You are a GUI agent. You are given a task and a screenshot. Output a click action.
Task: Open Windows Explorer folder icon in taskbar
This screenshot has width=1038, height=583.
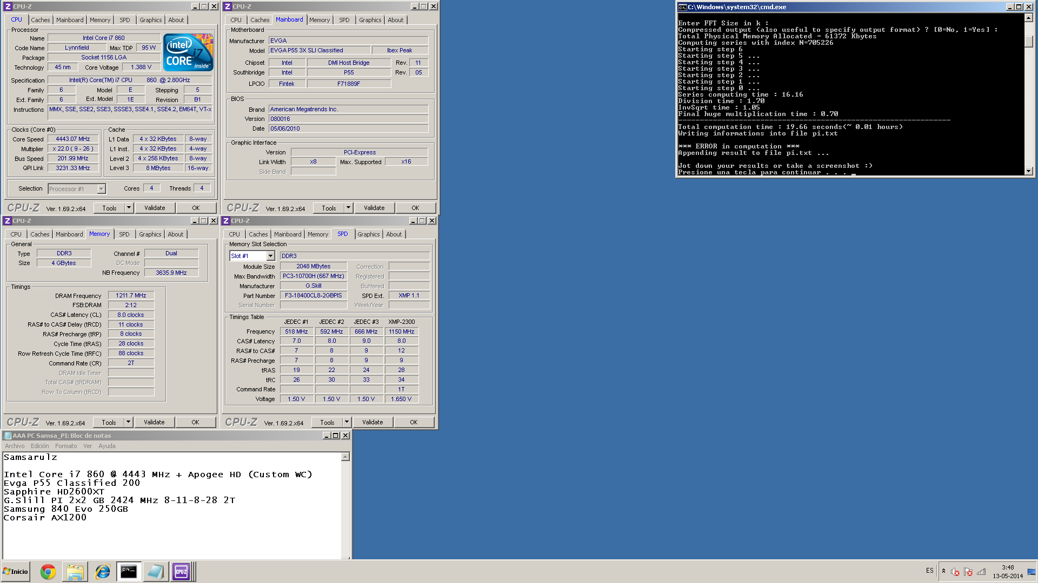tap(75, 572)
